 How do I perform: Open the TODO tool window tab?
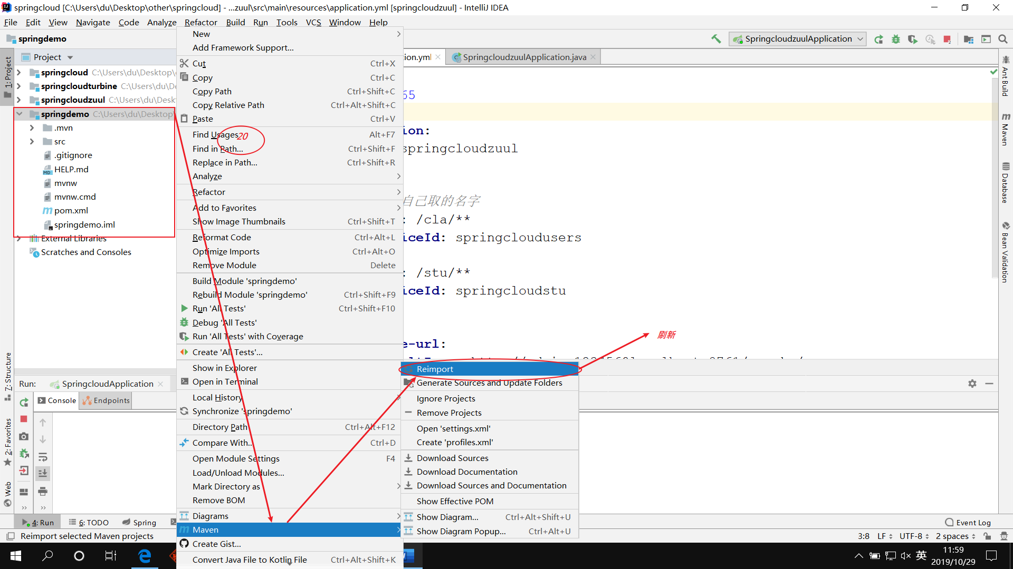(89, 523)
